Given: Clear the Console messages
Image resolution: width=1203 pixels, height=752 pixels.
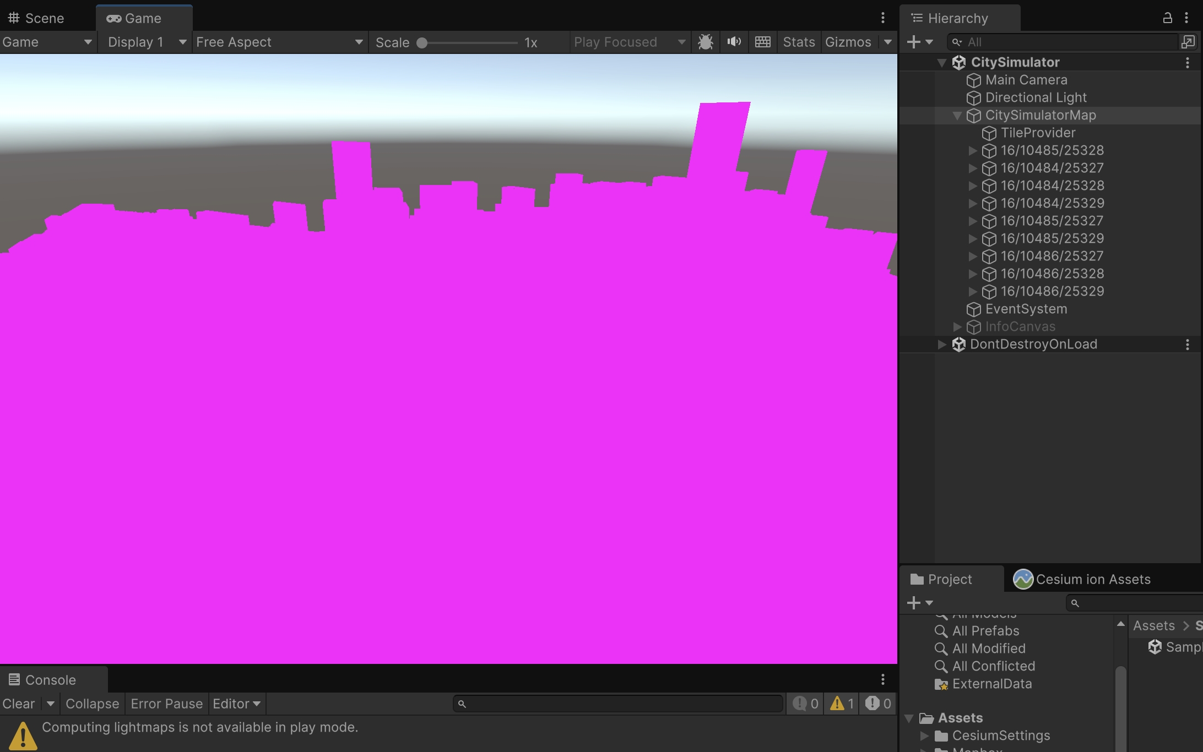Looking at the screenshot, I should (x=18, y=704).
